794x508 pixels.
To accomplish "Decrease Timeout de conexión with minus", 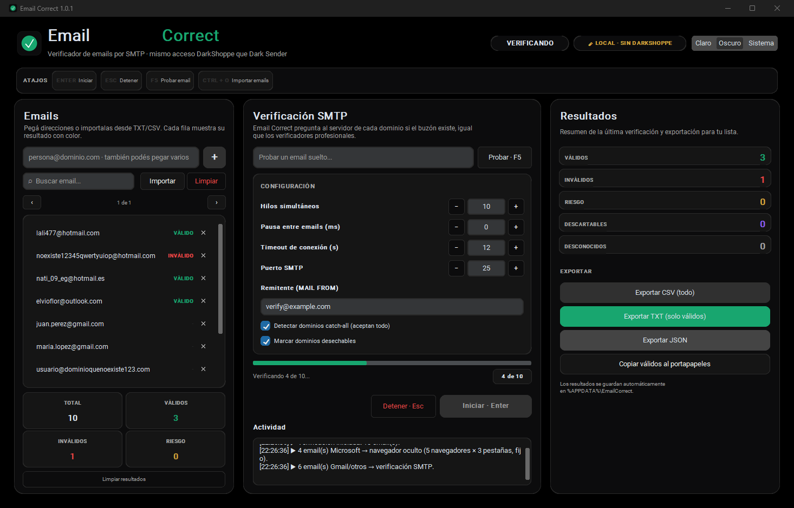I will (457, 247).
